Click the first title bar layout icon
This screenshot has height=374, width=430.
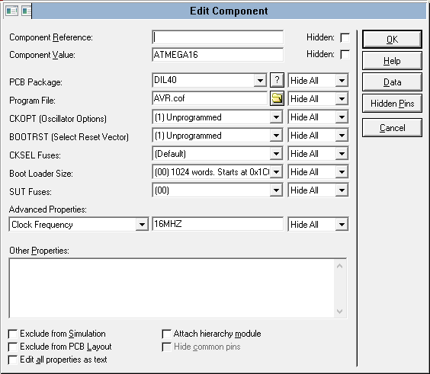click(11, 11)
